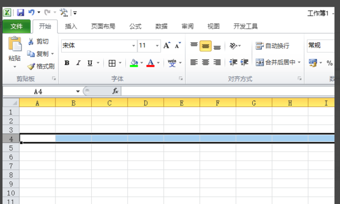Apply red font color with A icon
340x204 pixels.
(x=151, y=63)
